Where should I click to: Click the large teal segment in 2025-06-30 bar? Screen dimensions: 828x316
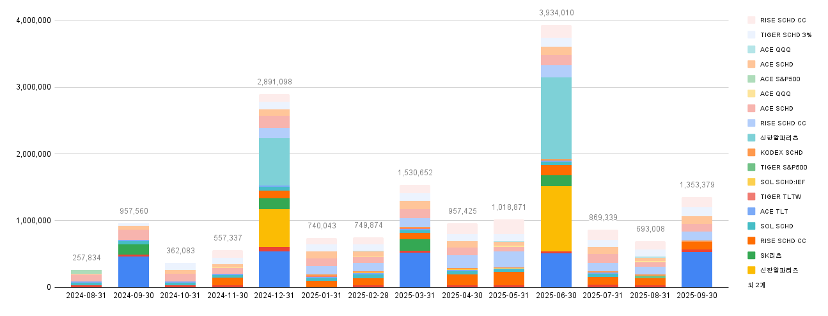[x=556, y=118]
